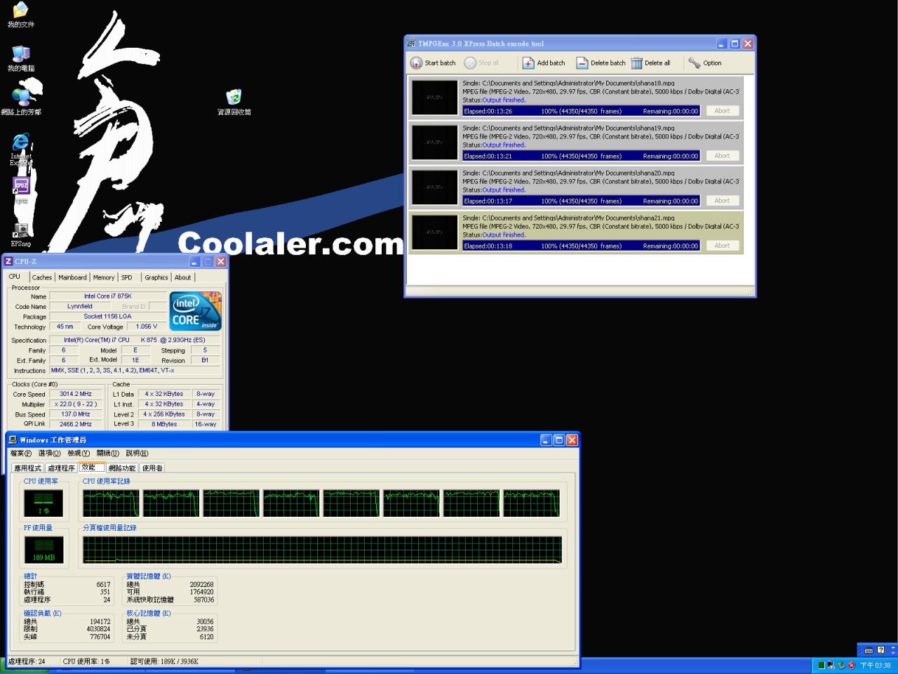898x674 pixels.
Task: Click Intel Core i7 logo in CPU-Z
Action: [x=196, y=311]
